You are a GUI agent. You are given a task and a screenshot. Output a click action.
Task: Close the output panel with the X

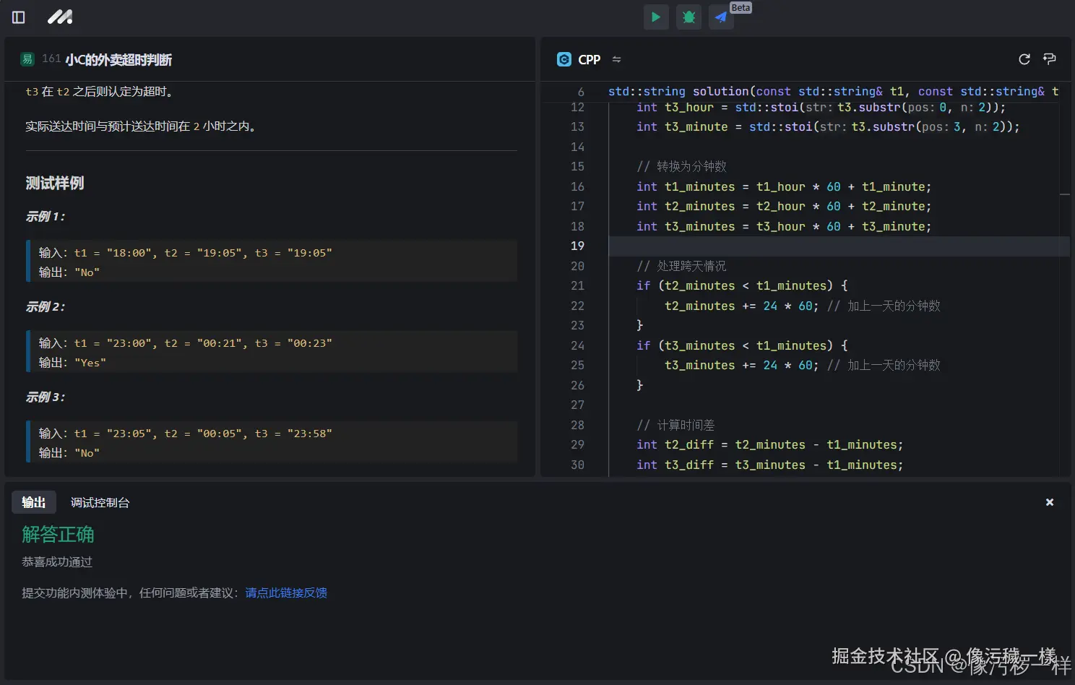pos(1050,502)
